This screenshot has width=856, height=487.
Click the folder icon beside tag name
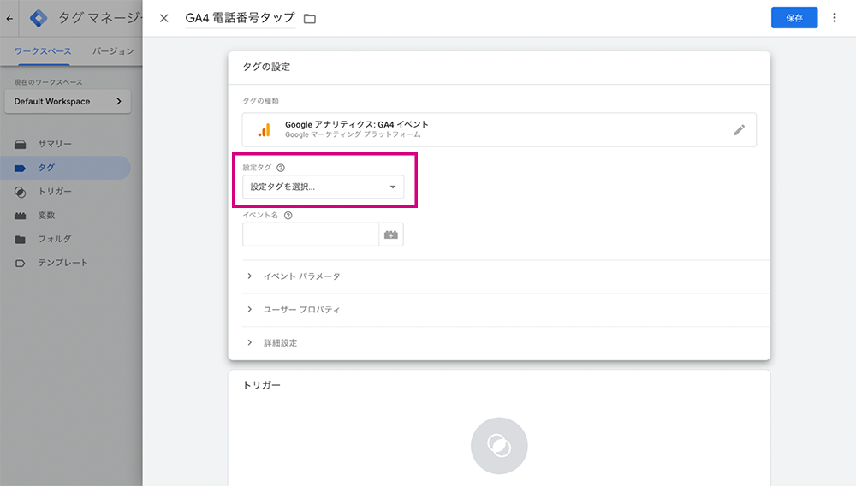click(310, 19)
